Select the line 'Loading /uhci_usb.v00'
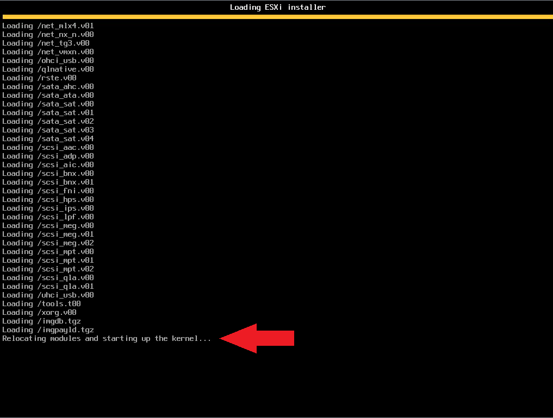Viewport: 553px width, 418px height. point(48,295)
